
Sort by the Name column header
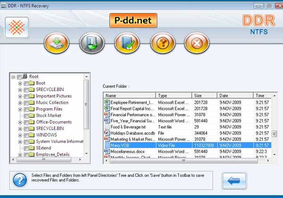pos(129,95)
